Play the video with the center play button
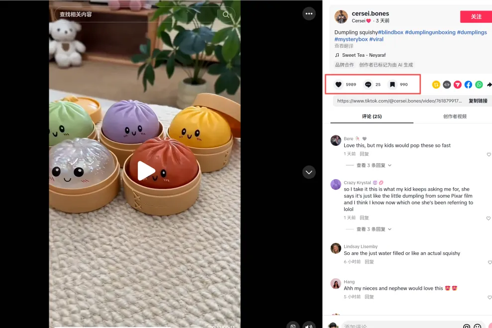The image size is (492, 328). coord(146,171)
